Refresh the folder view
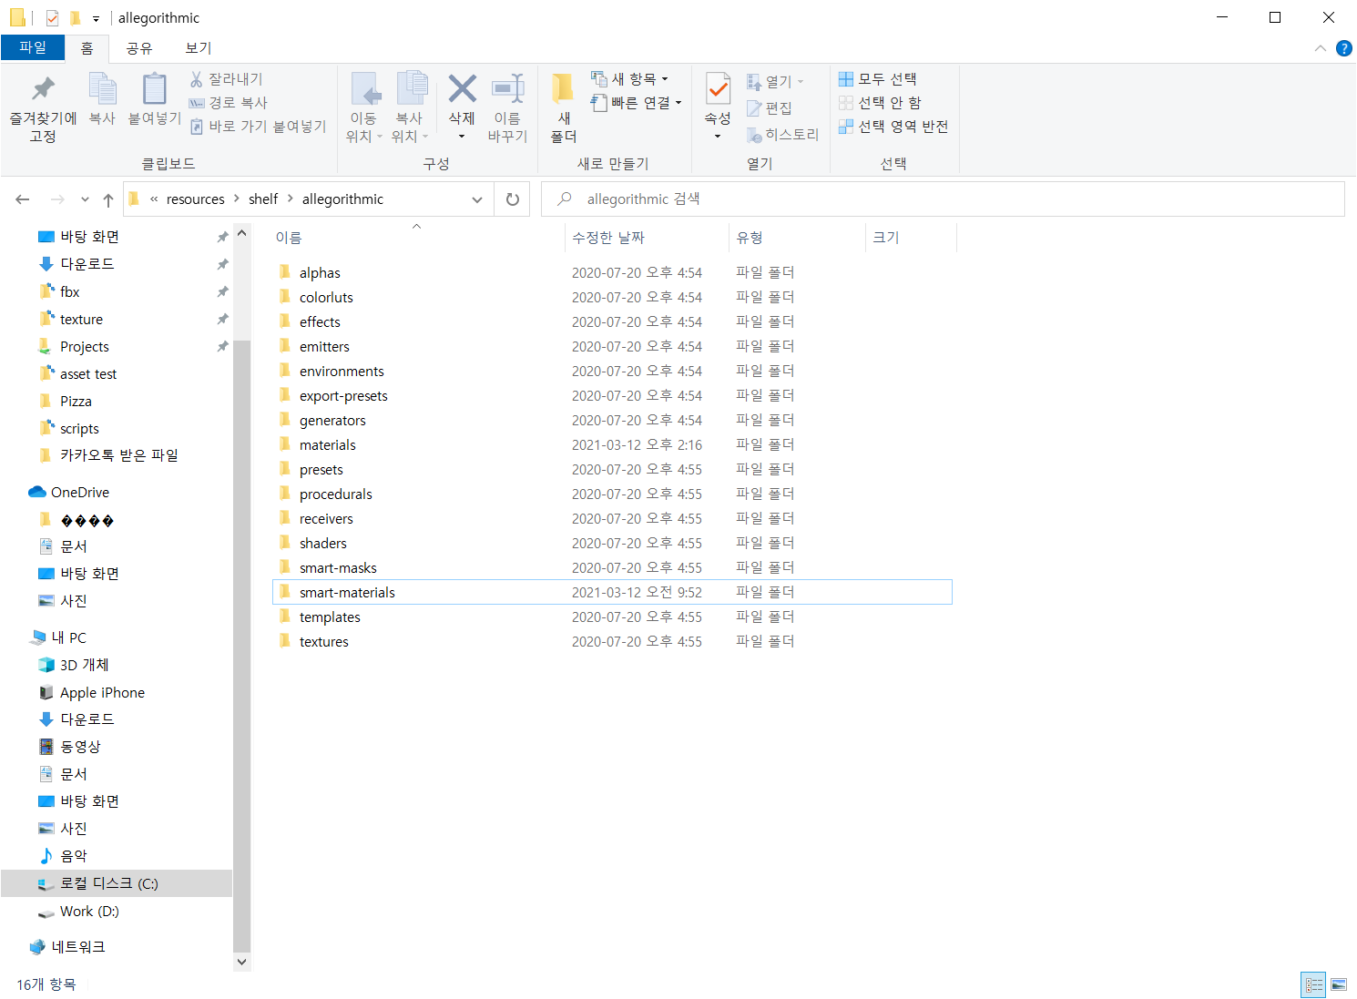1357x999 pixels. 513,199
